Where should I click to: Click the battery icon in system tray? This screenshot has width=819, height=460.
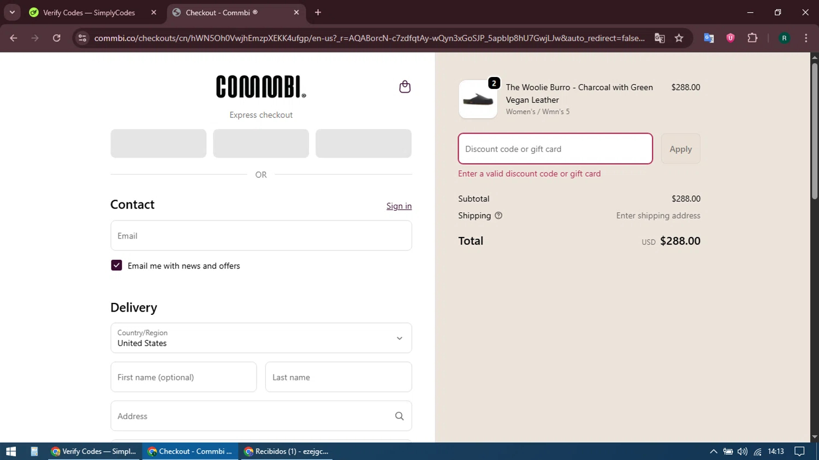728,451
